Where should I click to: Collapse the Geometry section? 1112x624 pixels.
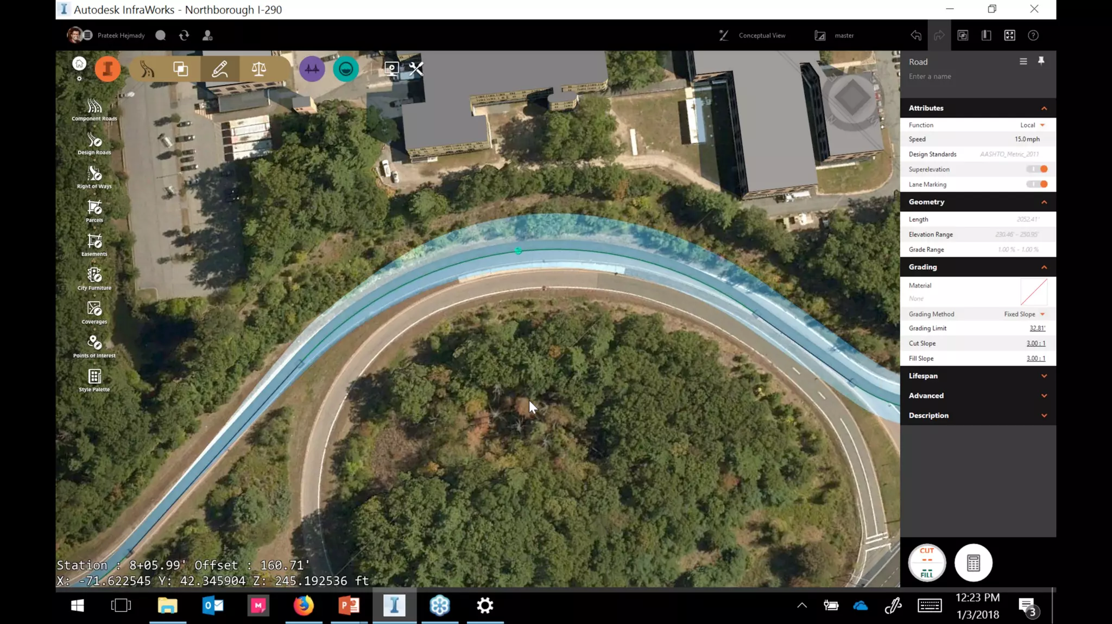tap(1044, 202)
